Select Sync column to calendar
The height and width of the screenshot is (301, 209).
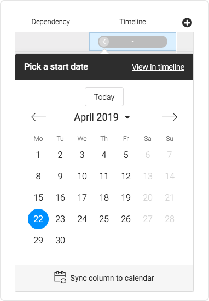pyautogui.click(x=104, y=278)
